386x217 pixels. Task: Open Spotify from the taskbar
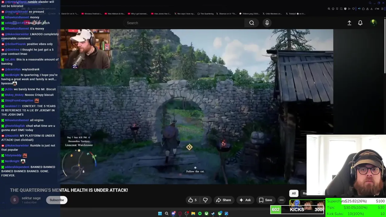click(x=200, y=214)
